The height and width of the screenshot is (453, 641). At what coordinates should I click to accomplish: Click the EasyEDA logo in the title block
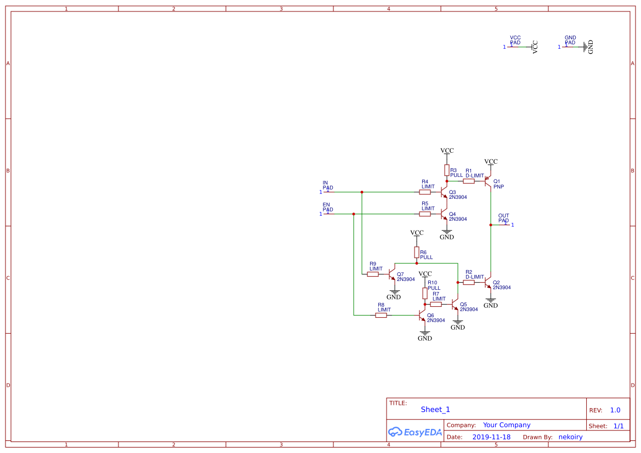click(415, 432)
